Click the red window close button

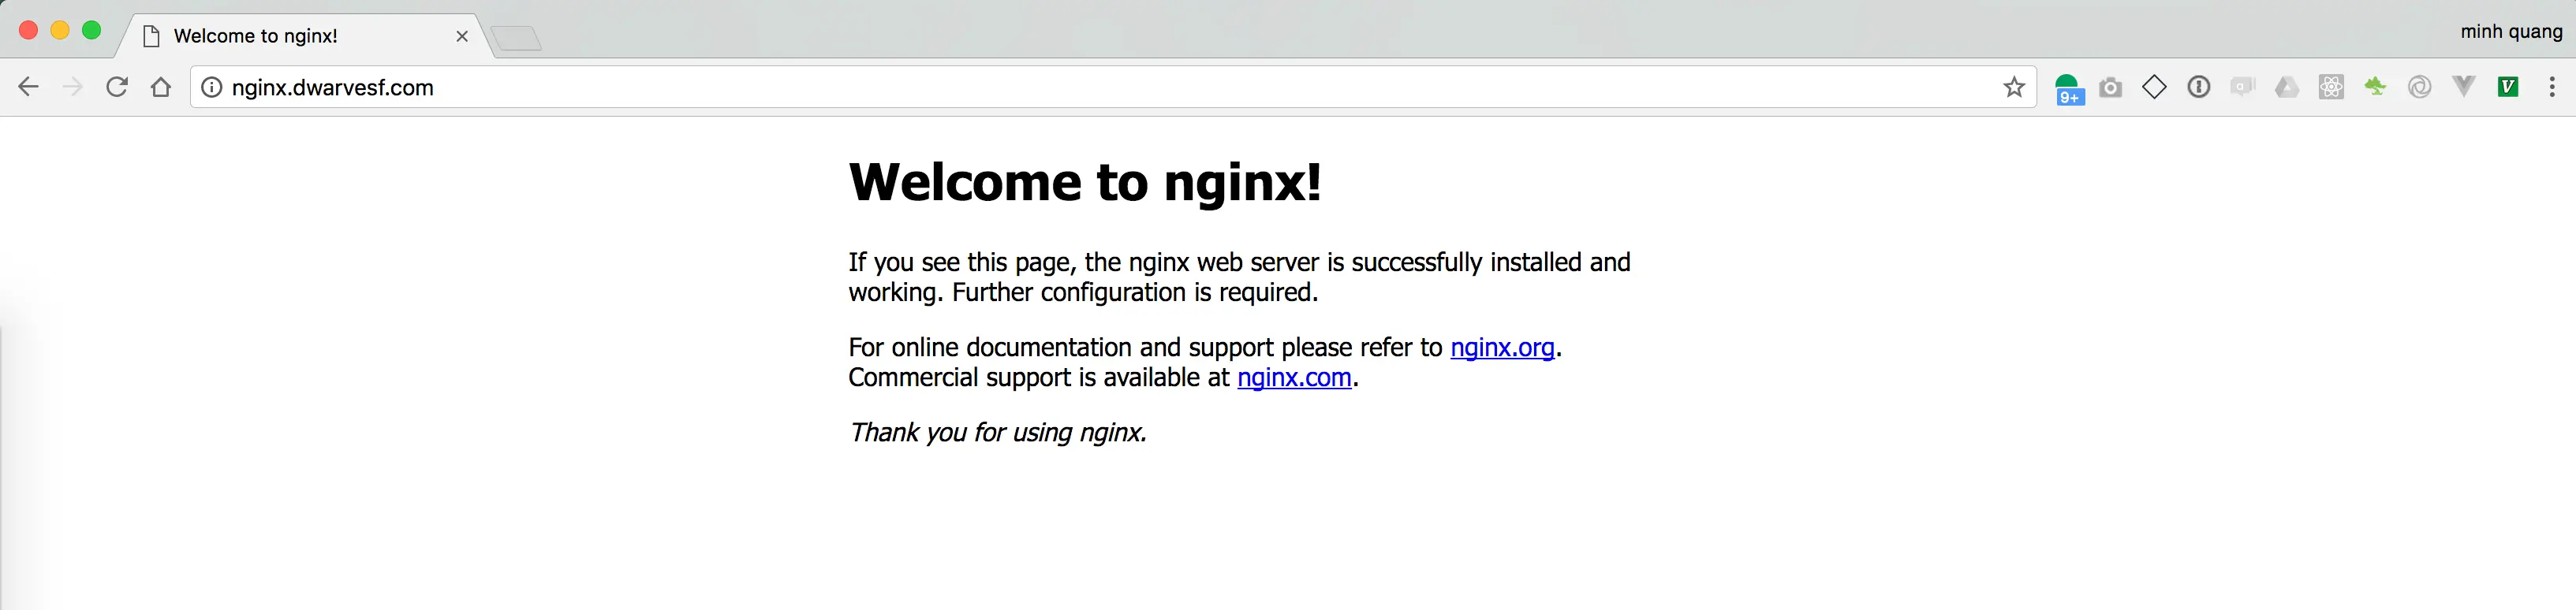pos(29,30)
